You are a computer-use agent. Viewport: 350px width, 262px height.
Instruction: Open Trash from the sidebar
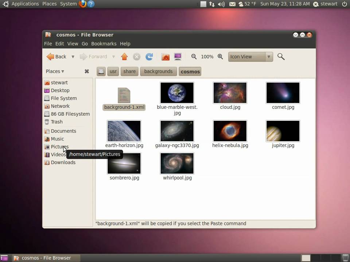(57, 122)
